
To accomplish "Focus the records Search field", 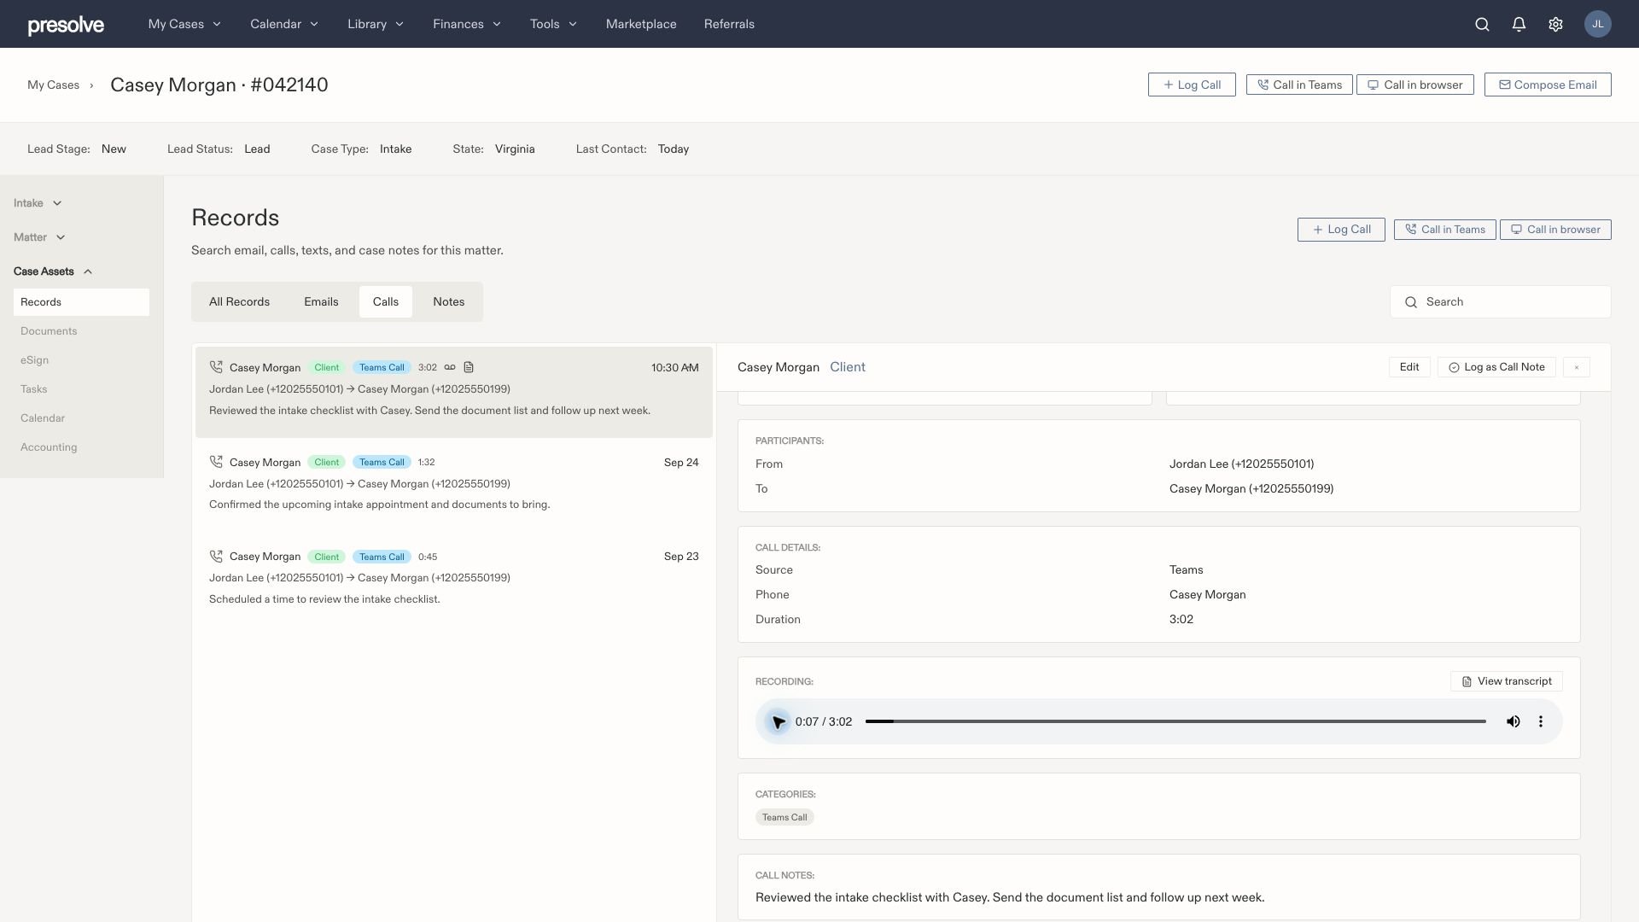I will (x=1500, y=301).
